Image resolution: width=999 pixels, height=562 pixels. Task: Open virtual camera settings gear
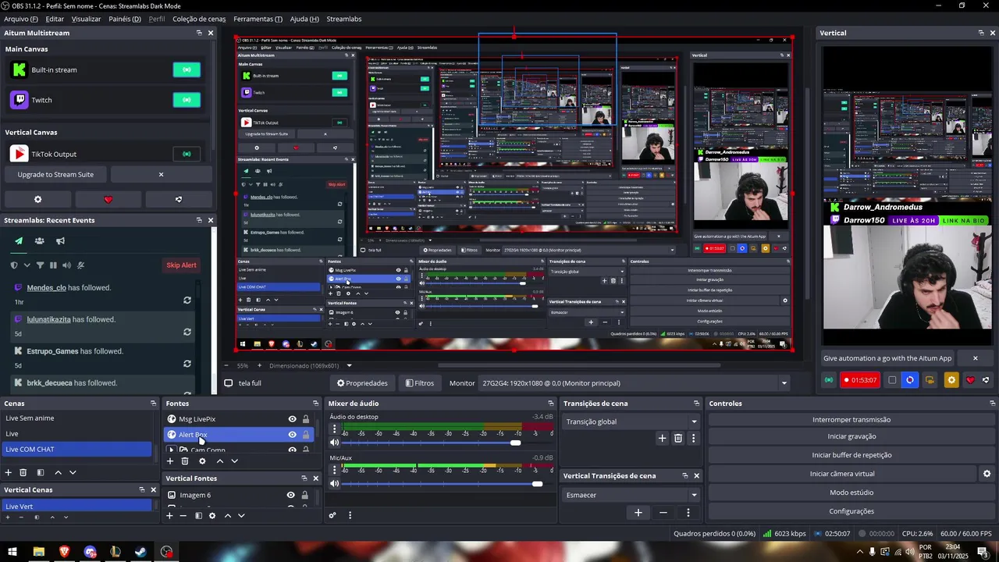[x=987, y=474]
